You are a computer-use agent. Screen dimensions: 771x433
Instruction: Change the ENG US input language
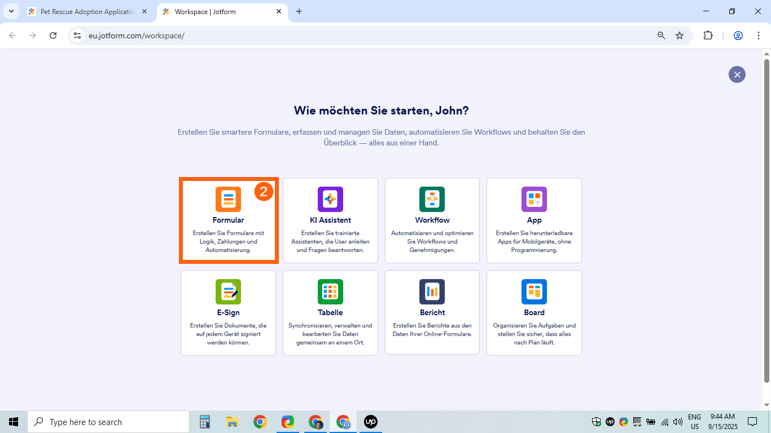[x=694, y=422]
